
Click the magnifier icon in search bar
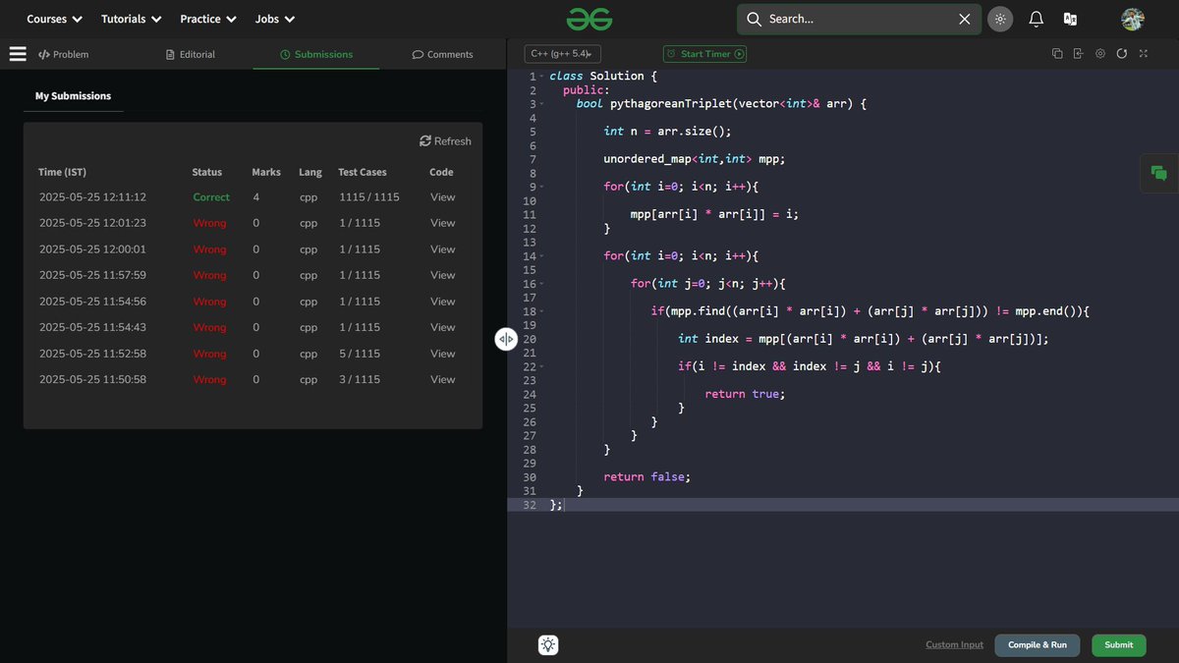click(x=755, y=19)
